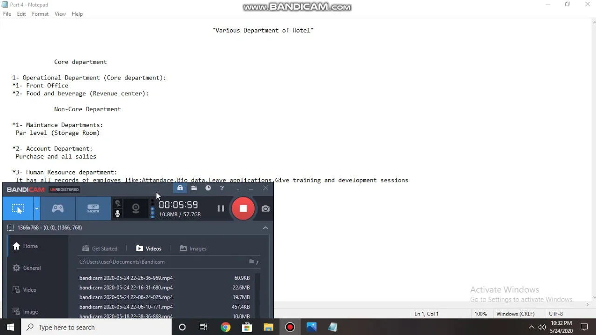Click the 1366x768 recording area selector
This screenshot has height=335, width=596.
[45, 228]
